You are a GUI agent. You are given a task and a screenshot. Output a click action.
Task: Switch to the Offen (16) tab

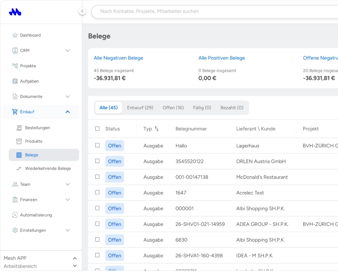coord(173,107)
